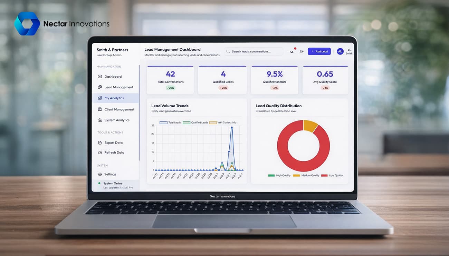This screenshot has width=449, height=256.
Task: Click the Add Lead button
Action: tap(319, 51)
